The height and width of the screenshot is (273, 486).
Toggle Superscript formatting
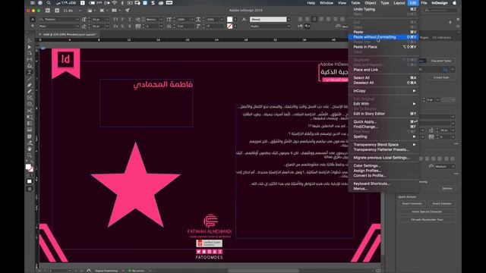(123, 19)
